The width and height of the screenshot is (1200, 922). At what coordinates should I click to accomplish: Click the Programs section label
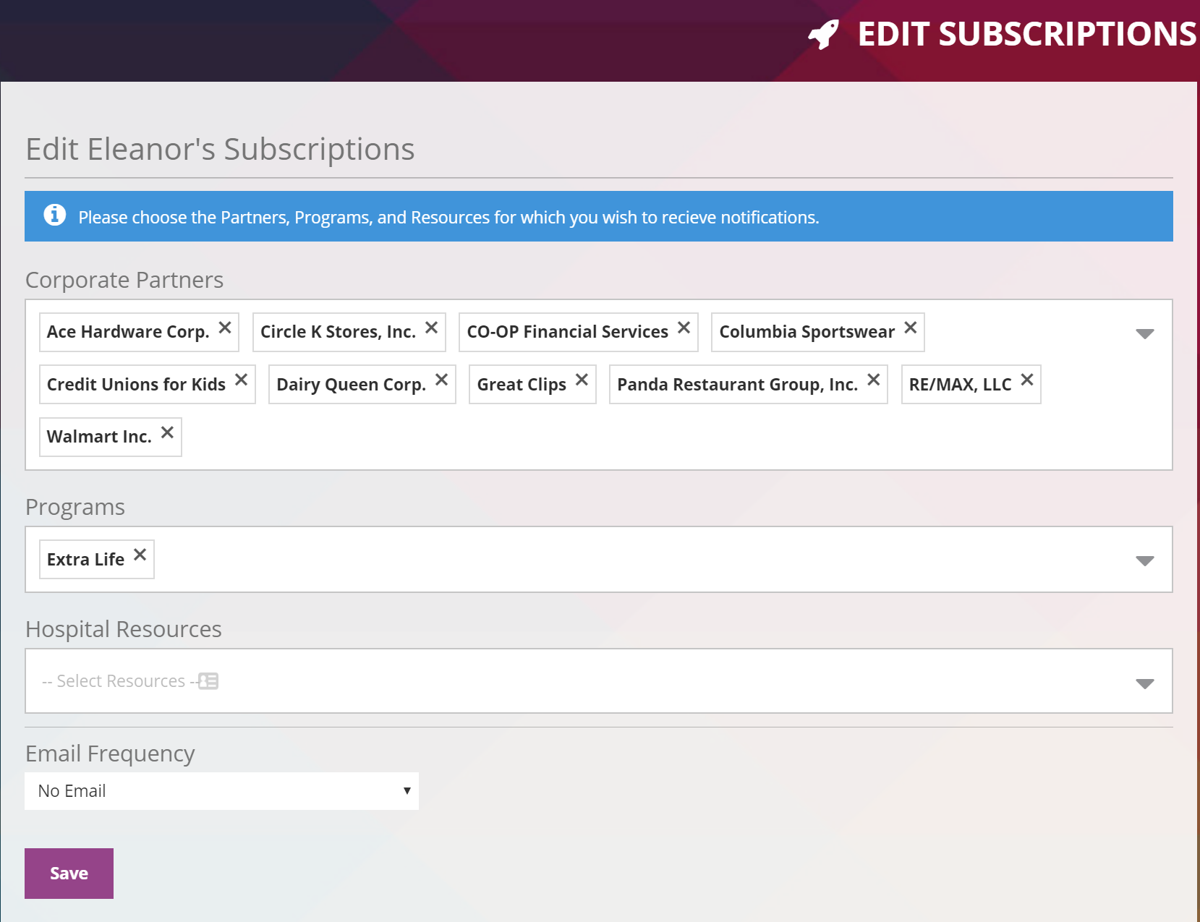pyautogui.click(x=75, y=507)
